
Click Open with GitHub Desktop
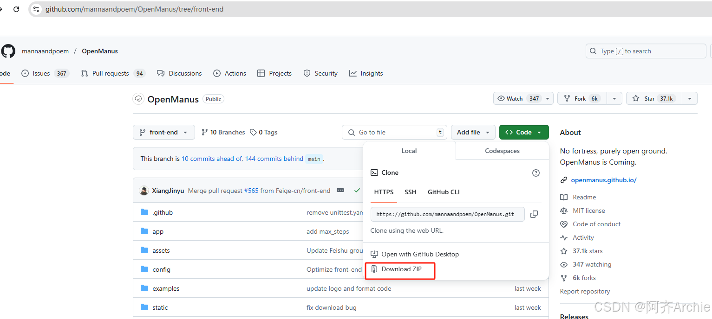415,254
